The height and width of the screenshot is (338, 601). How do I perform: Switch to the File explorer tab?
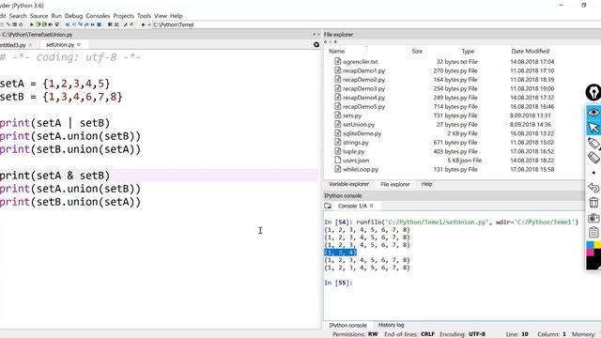(x=395, y=184)
